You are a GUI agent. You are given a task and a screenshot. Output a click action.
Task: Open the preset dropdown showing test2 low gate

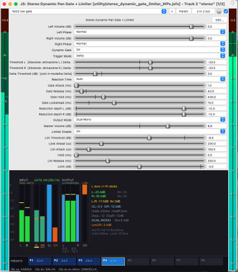(88, 11)
